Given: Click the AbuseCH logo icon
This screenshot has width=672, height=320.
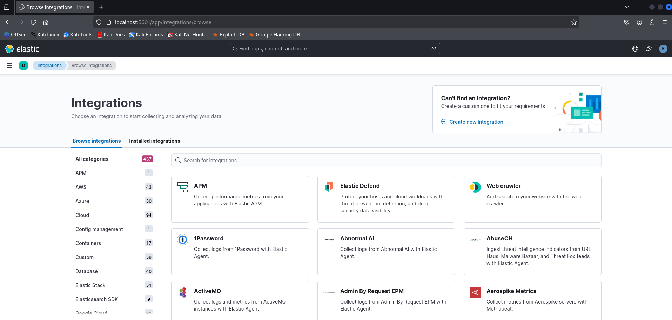Looking at the screenshot, I should pyautogui.click(x=475, y=239).
